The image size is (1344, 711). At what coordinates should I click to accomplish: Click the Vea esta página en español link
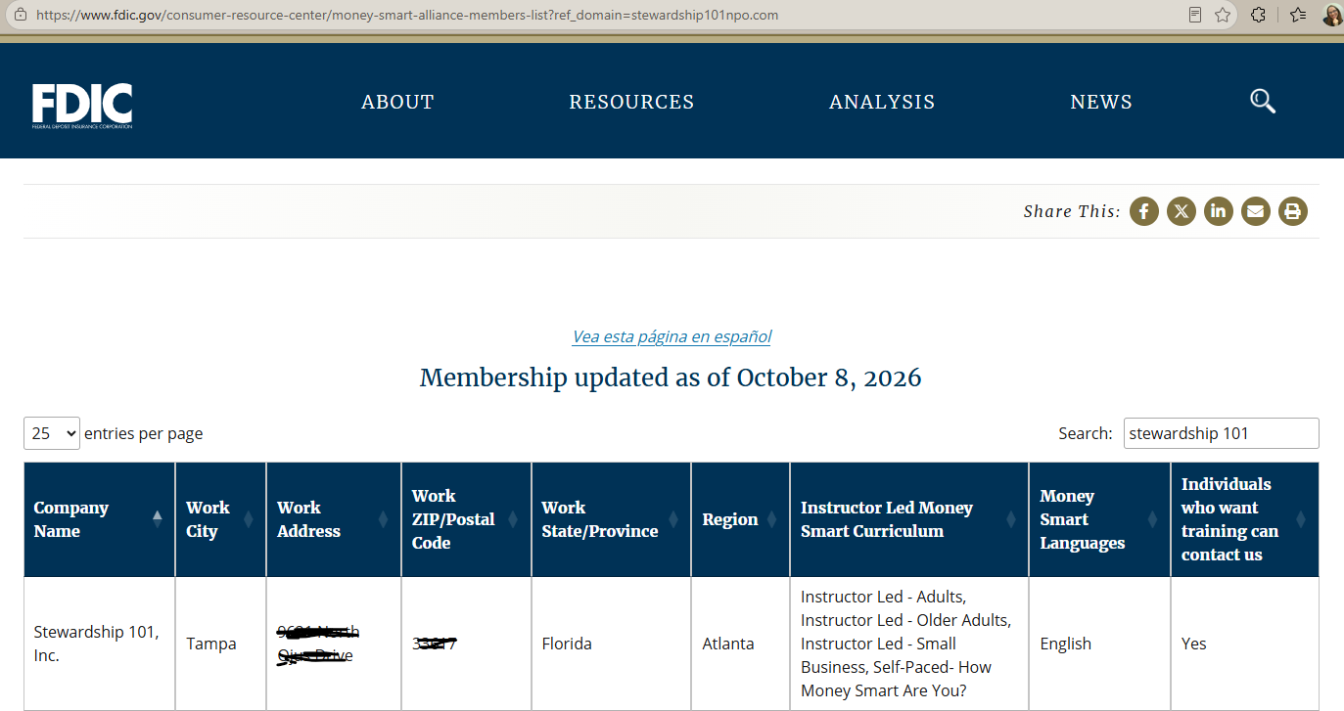(x=672, y=336)
